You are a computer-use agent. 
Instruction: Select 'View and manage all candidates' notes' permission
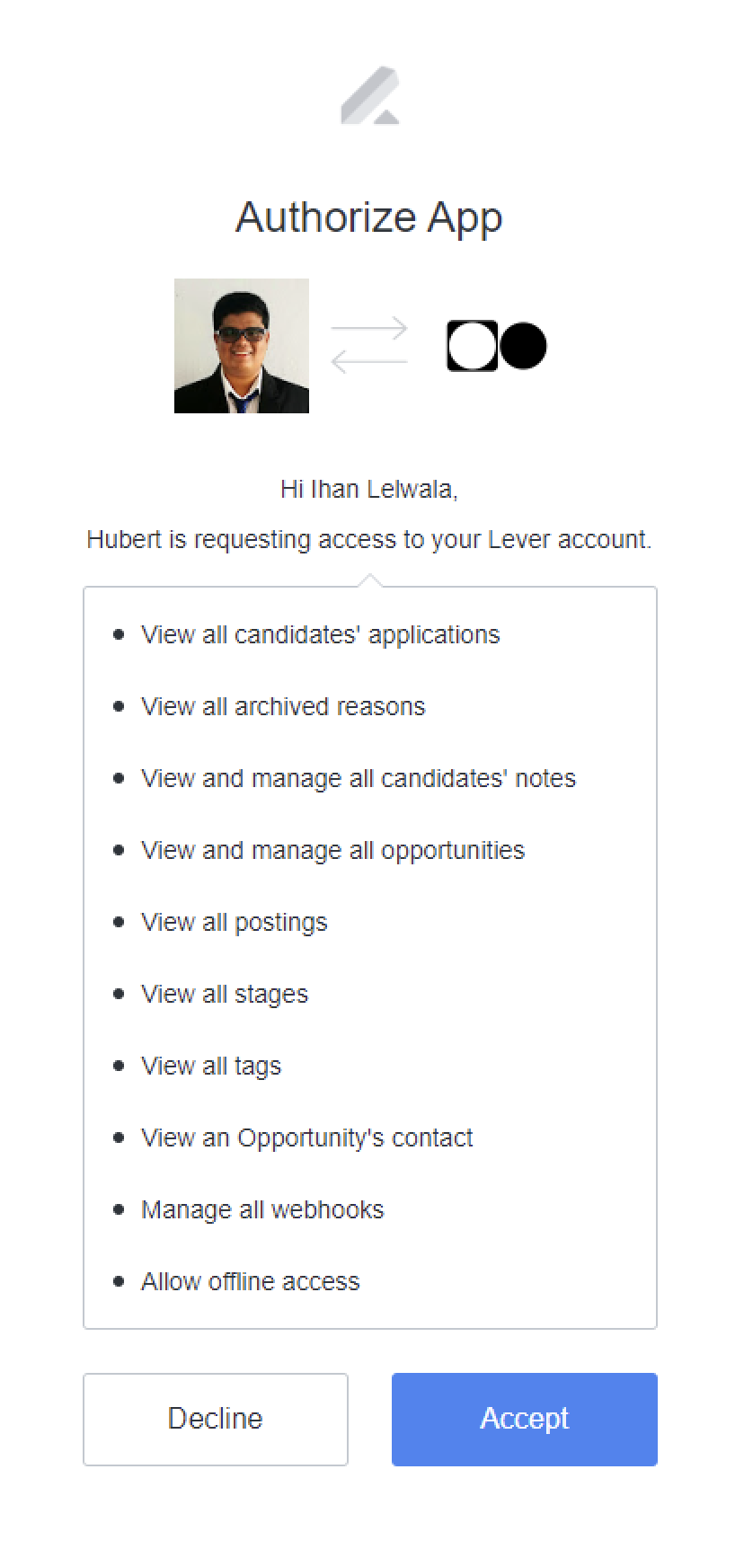pos(358,779)
